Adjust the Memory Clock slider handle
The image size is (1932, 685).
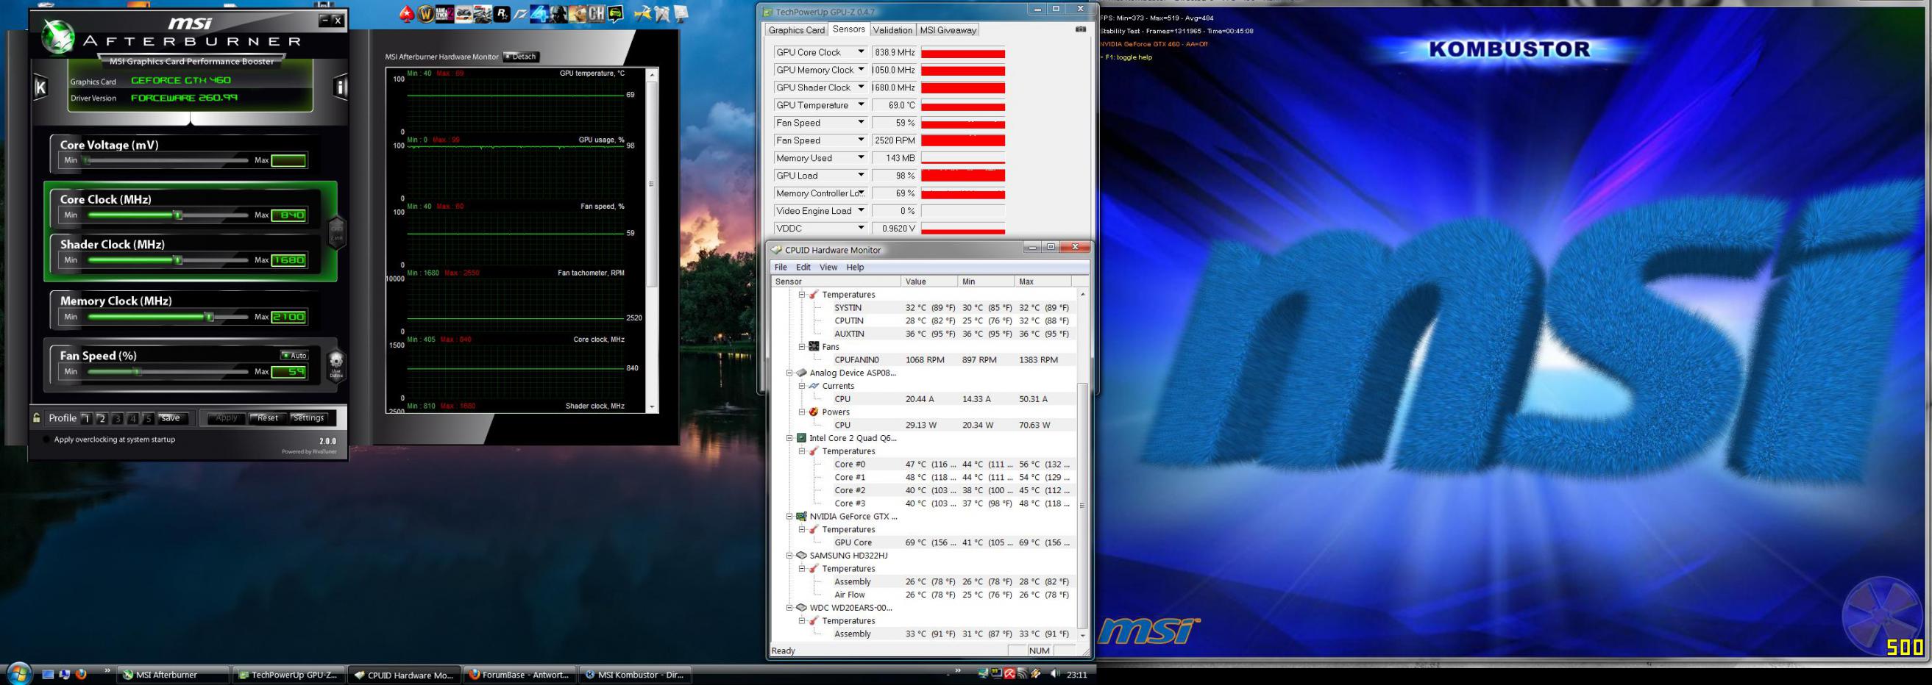click(x=210, y=317)
